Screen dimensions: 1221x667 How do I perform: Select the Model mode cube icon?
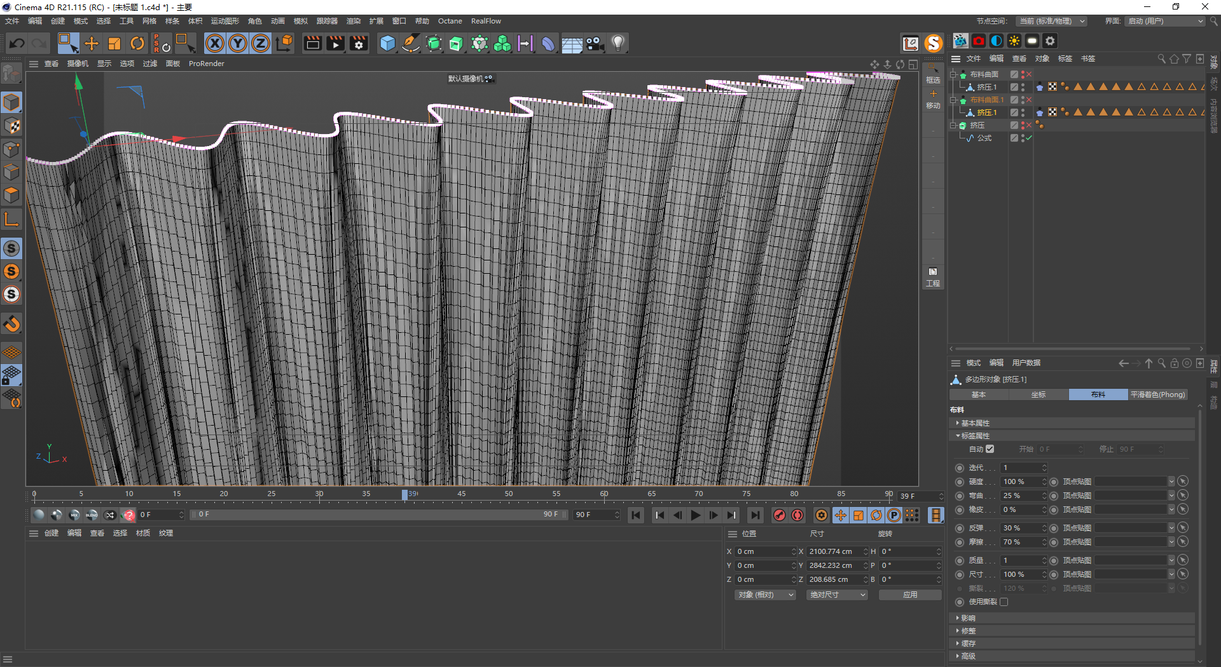(x=11, y=102)
